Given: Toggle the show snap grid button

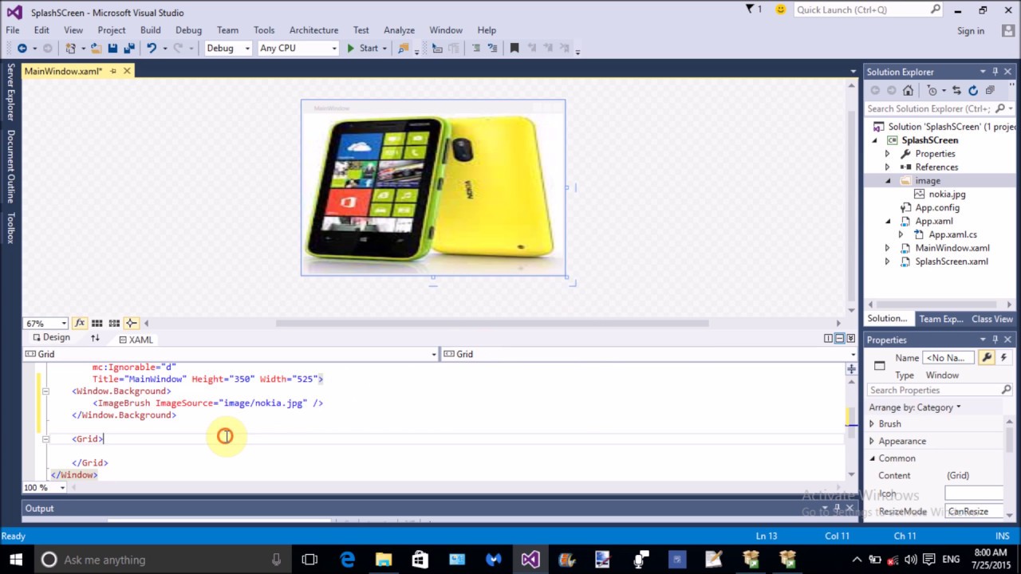Looking at the screenshot, I should 97,323.
